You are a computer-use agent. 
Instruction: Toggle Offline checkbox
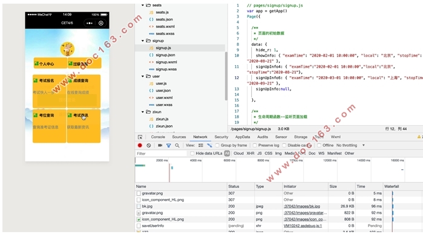point(319,146)
